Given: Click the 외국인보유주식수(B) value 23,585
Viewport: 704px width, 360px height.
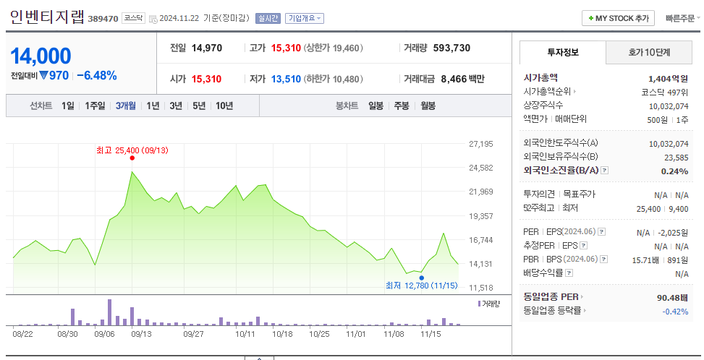Looking at the screenshot, I should click(x=677, y=158).
